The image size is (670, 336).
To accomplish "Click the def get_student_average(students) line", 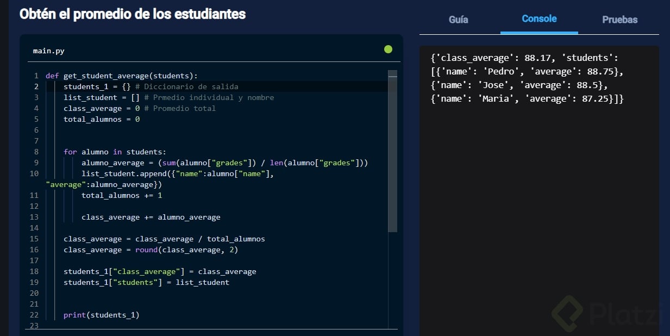I will (x=122, y=76).
